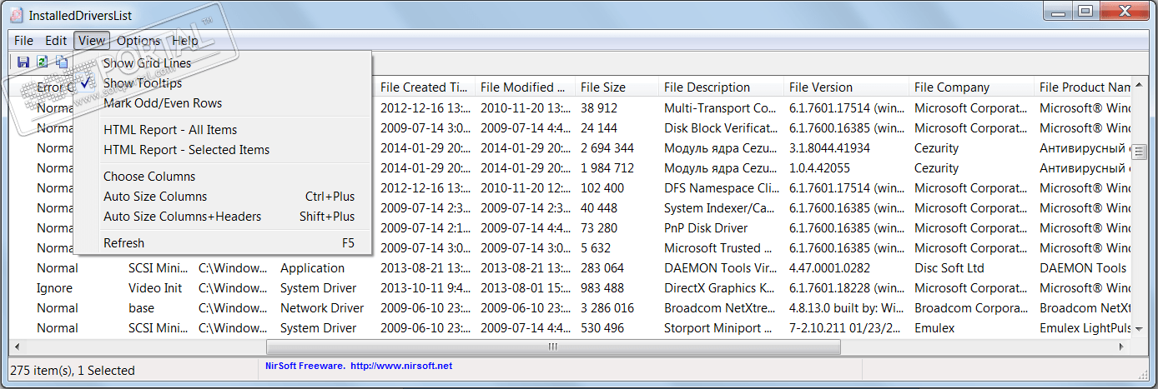Image resolution: width=1158 pixels, height=389 pixels.
Task: Select HTML Report - All Items
Action: tap(170, 130)
